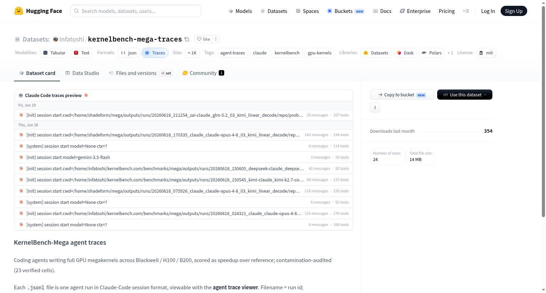
Task: Click the Sign Up button
Action: coord(514,11)
